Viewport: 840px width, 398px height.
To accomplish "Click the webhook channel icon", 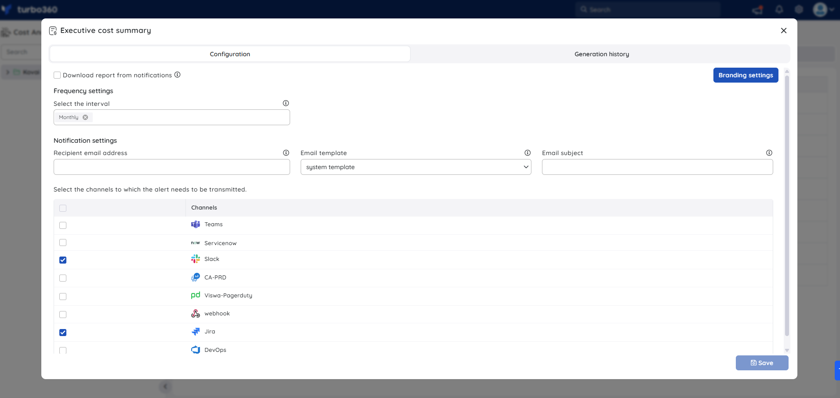I will (196, 314).
